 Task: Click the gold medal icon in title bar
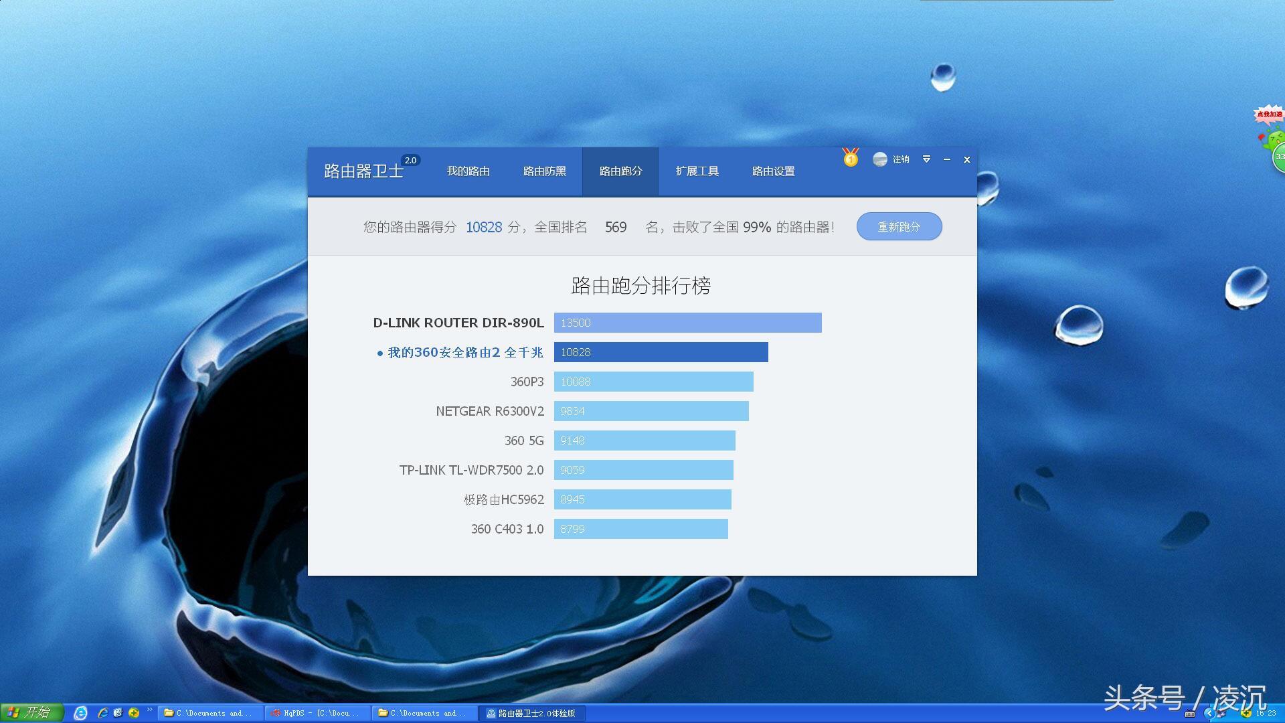pyautogui.click(x=850, y=158)
